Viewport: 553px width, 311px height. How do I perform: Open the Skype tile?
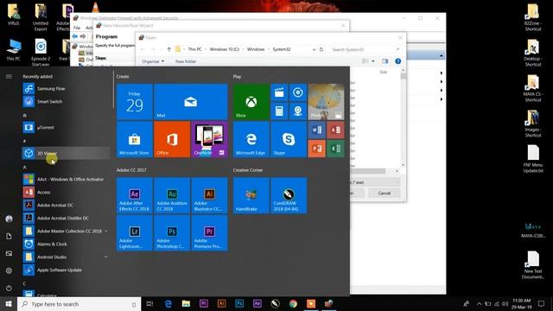pyautogui.click(x=289, y=139)
